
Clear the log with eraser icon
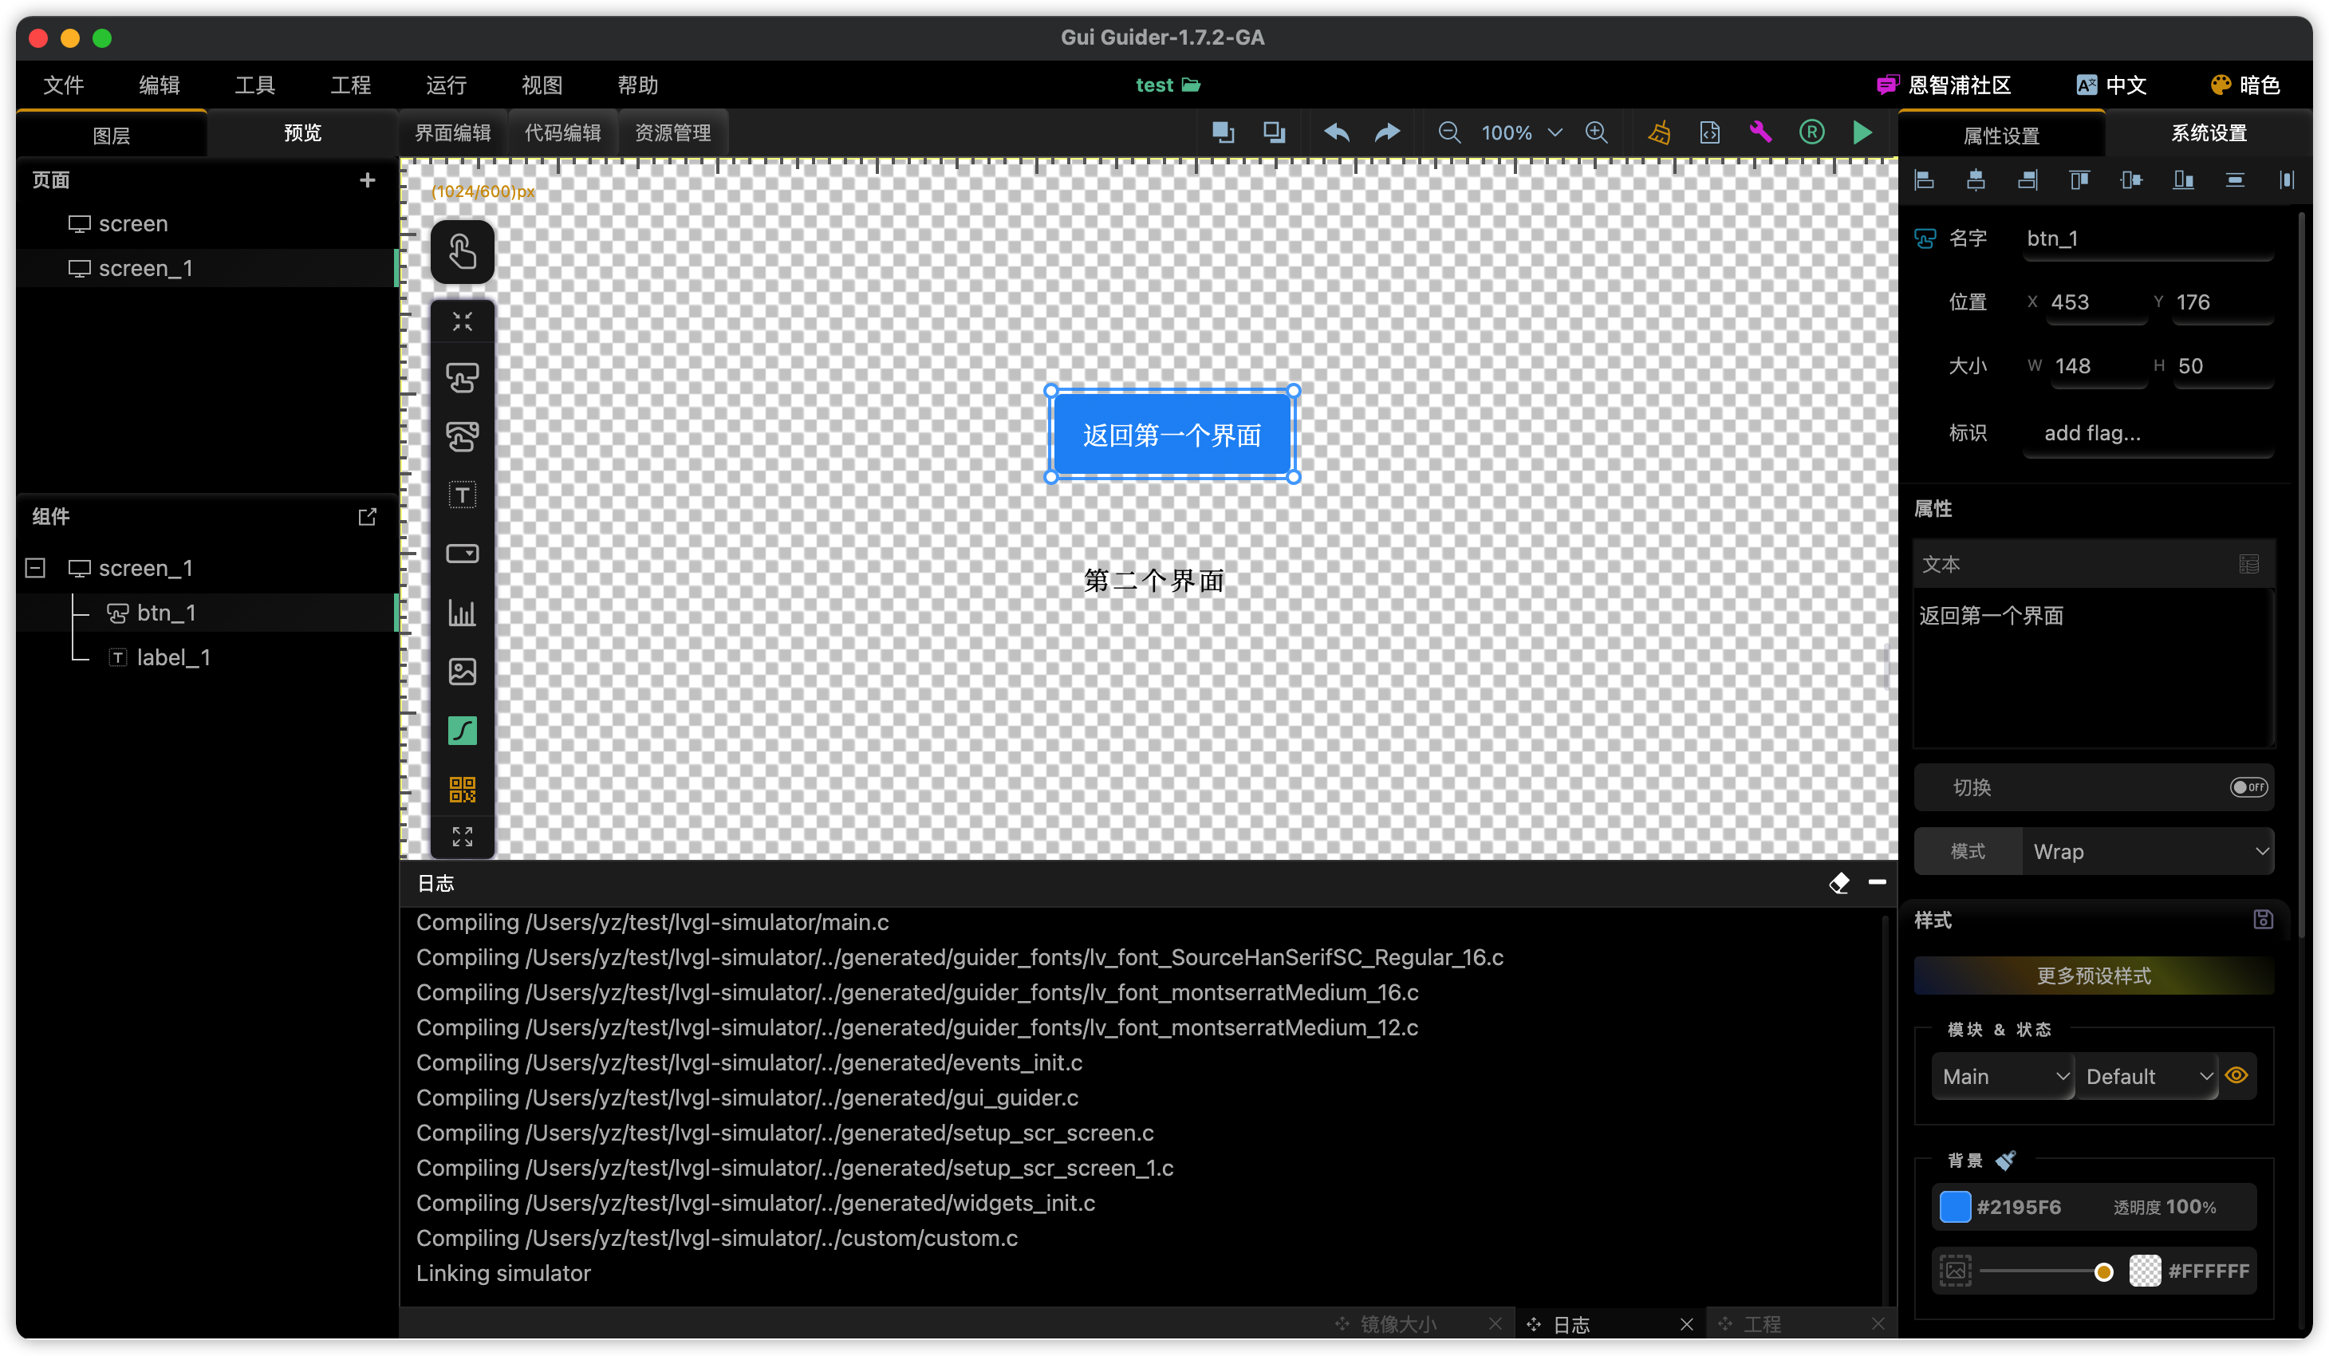[1838, 883]
